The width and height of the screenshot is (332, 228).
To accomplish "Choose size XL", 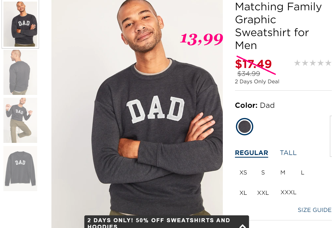I will (243, 193).
